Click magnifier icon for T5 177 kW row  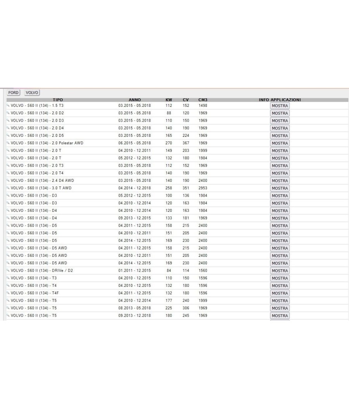(8, 300)
